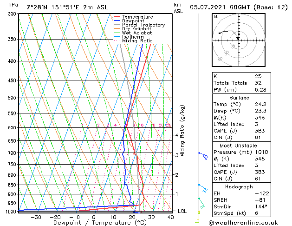This screenshot has height=226, width=292.
Task: Select the 'Isotherm' legend label
Action: coord(133,37)
